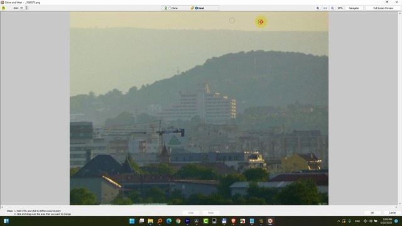Open the volume control in system tray

pyautogui.click(x=371, y=221)
